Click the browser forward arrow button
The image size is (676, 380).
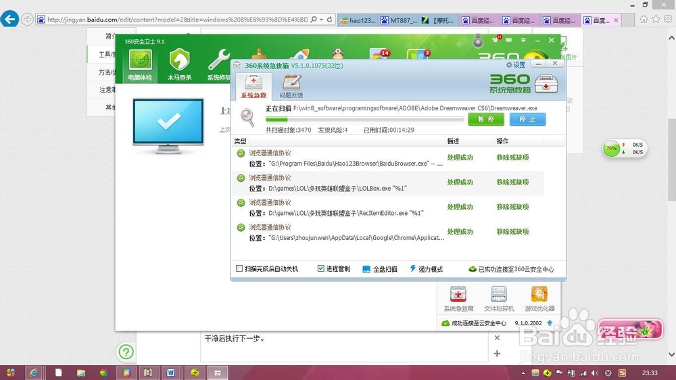[x=27, y=20]
